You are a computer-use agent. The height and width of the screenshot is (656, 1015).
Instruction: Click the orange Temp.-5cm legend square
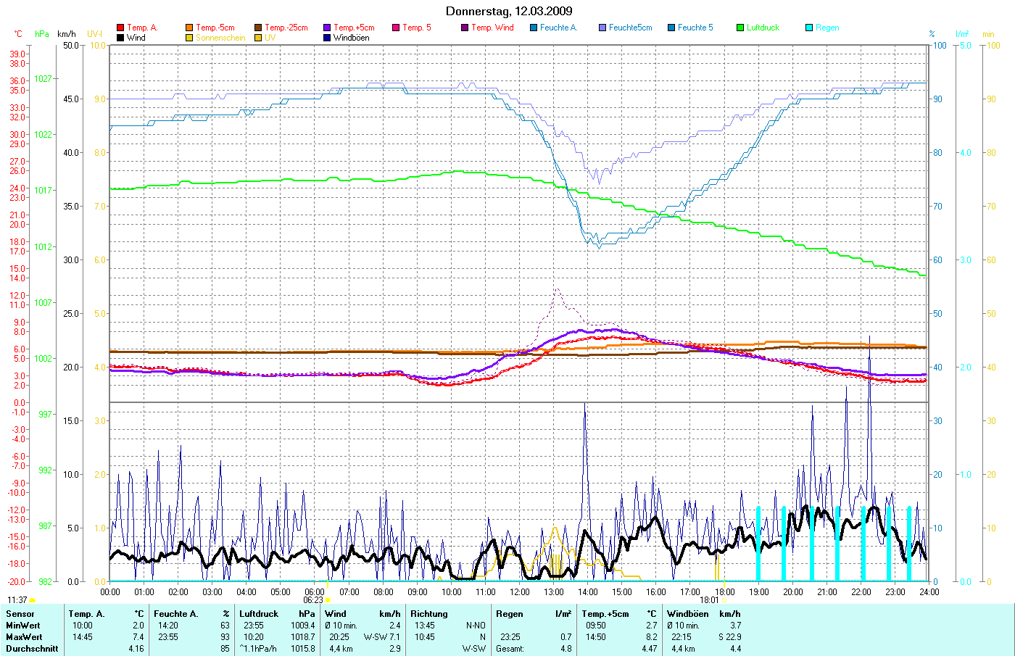(189, 28)
